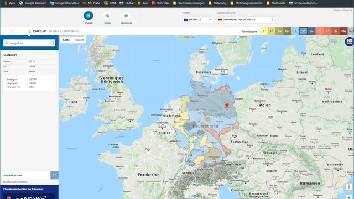Screen dimensions: 354x199
Task: Click the 'Tschechien' map label
Action: [240, 142]
